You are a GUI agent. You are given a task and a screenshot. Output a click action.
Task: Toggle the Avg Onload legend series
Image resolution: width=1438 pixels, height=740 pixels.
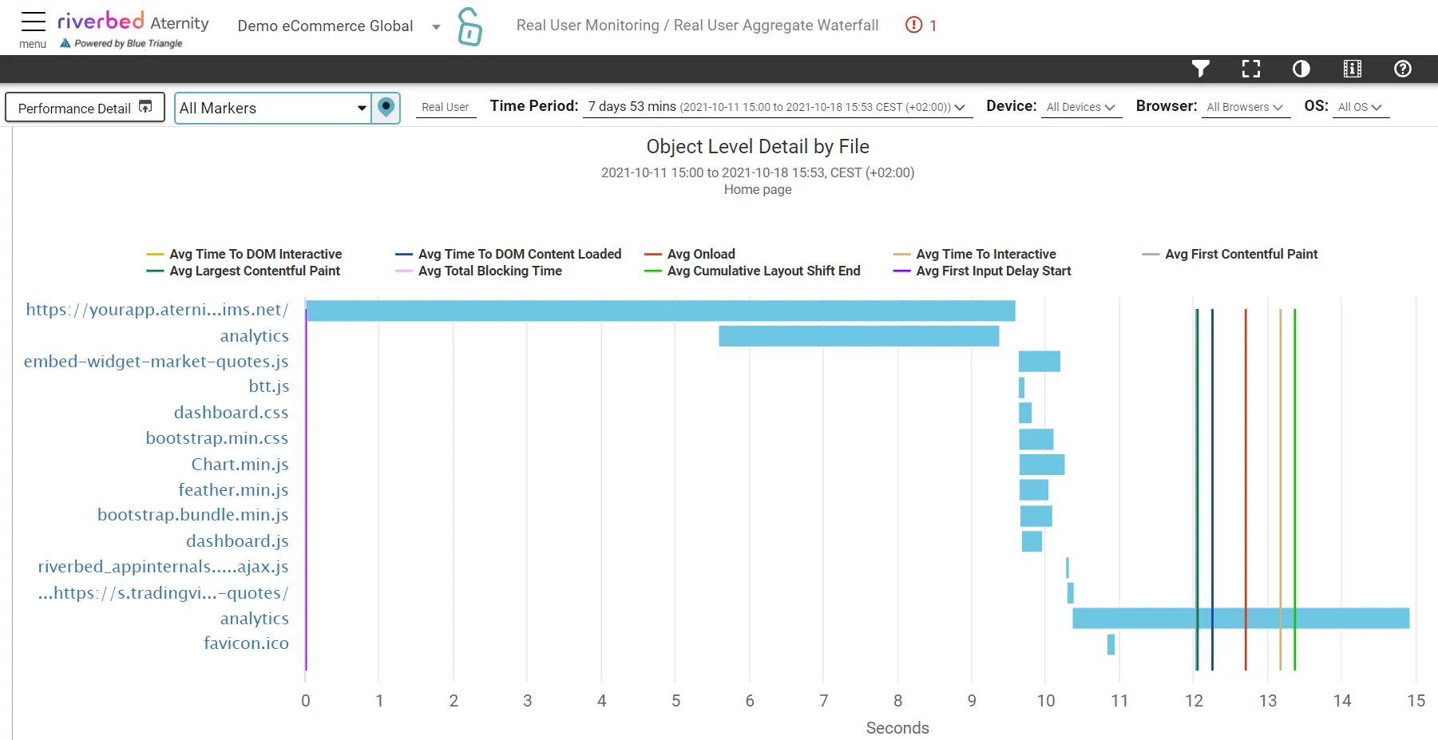pos(701,255)
